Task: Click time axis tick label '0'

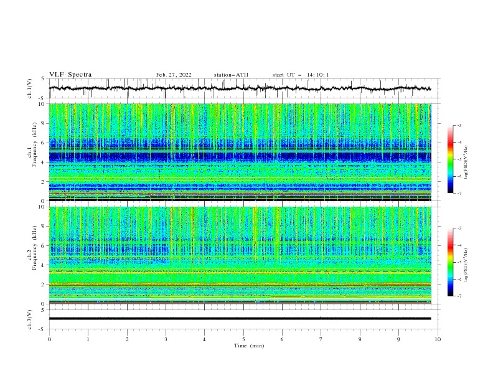Action: pos(49,339)
